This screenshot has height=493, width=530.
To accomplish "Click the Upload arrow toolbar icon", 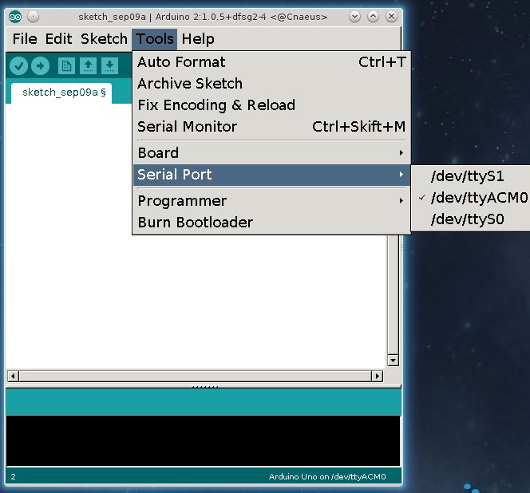I will point(40,66).
